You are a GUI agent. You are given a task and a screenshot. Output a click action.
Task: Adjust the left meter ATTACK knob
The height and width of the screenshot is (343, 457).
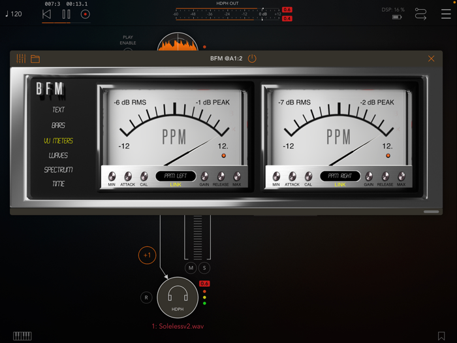[x=128, y=176]
